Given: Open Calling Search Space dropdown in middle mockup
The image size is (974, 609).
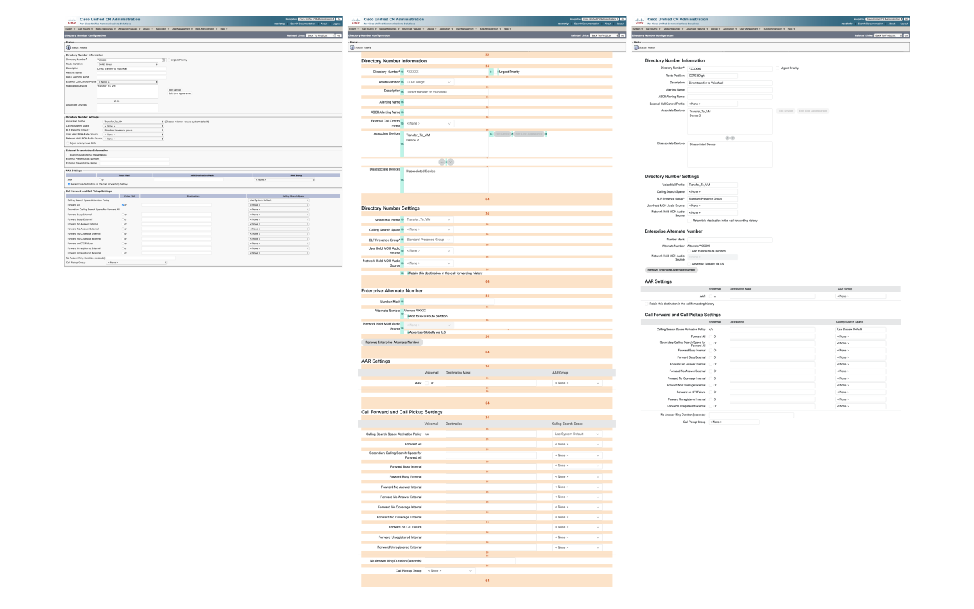Looking at the screenshot, I should tap(429, 229).
